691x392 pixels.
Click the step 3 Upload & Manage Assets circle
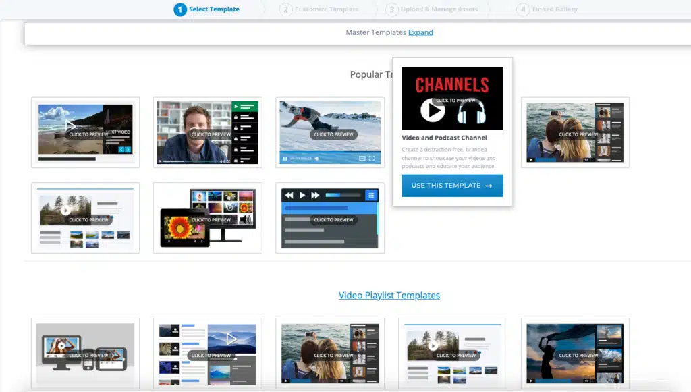click(391, 9)
